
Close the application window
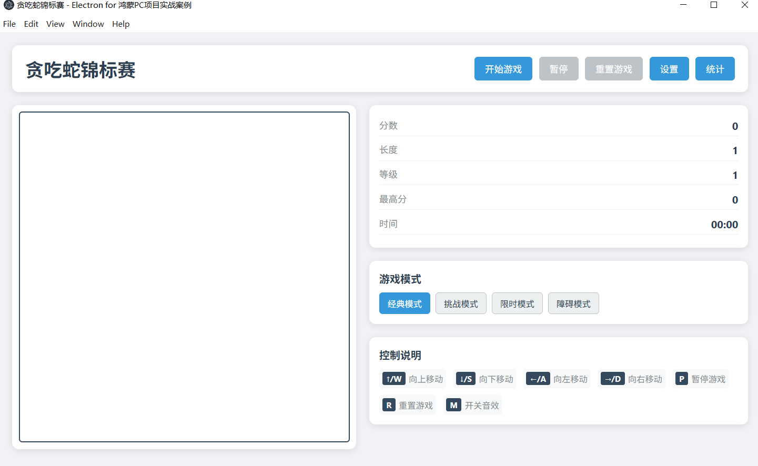[x=744, y=5]
